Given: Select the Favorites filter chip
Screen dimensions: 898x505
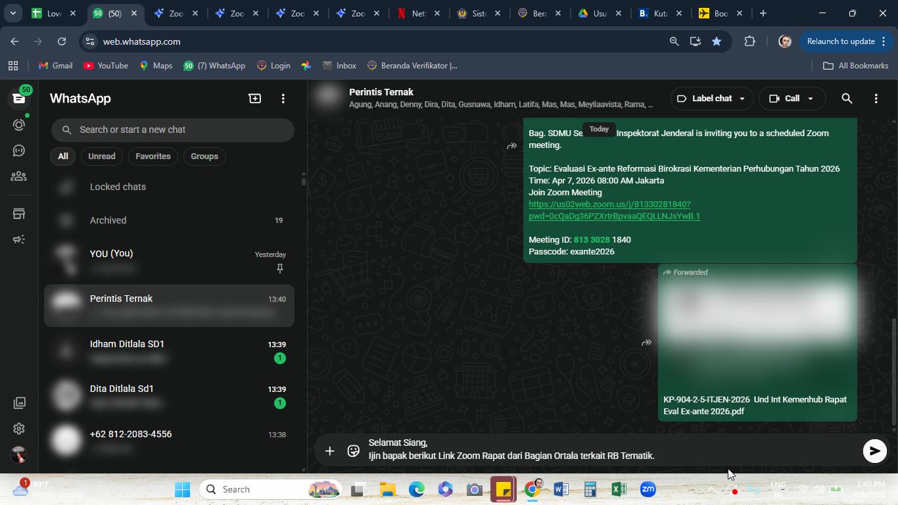Looking at the screenshot, I should tap(153, 156).
